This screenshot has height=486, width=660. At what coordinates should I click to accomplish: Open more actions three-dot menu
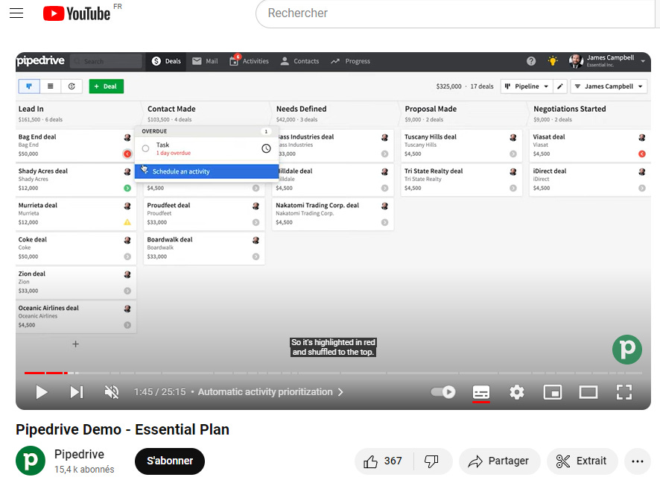(637, 461)
